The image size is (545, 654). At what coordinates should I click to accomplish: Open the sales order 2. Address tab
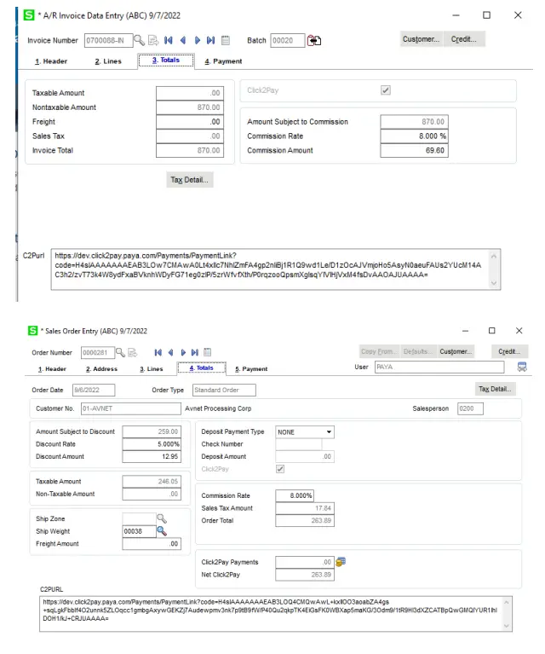(101, 369)
